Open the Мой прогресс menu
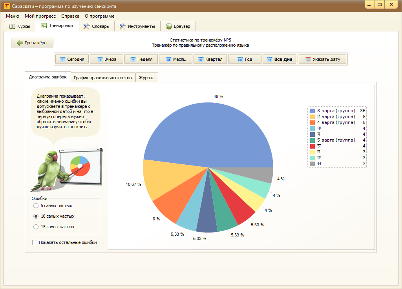 click(40, 16)
